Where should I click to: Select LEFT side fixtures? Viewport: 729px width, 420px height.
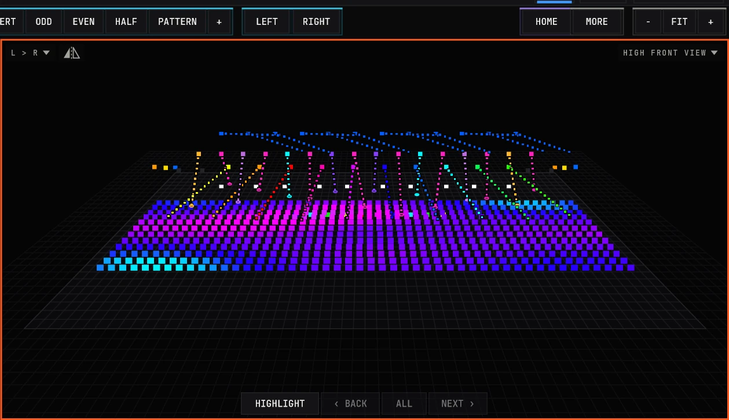point(267,22)
